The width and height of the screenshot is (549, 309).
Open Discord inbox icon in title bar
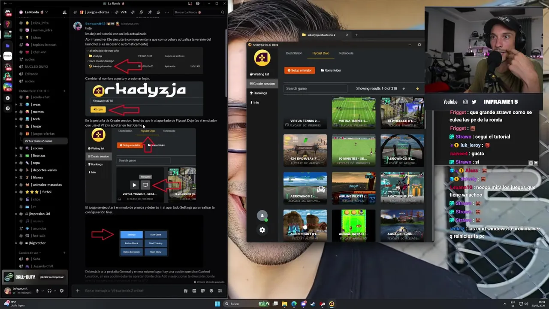(x=190, y=3)
